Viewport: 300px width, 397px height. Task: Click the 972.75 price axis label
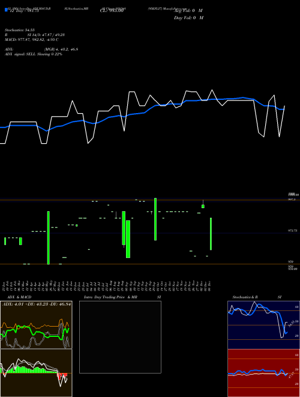click(x=293, y=230)
